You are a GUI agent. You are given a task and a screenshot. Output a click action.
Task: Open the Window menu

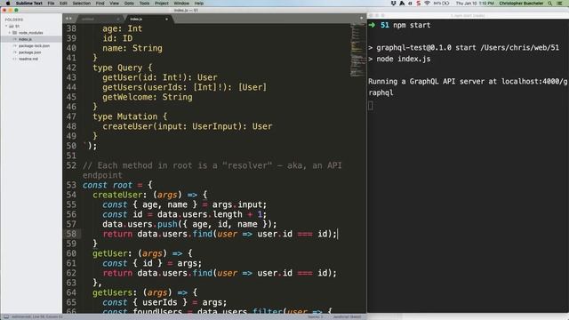point(181,4)
